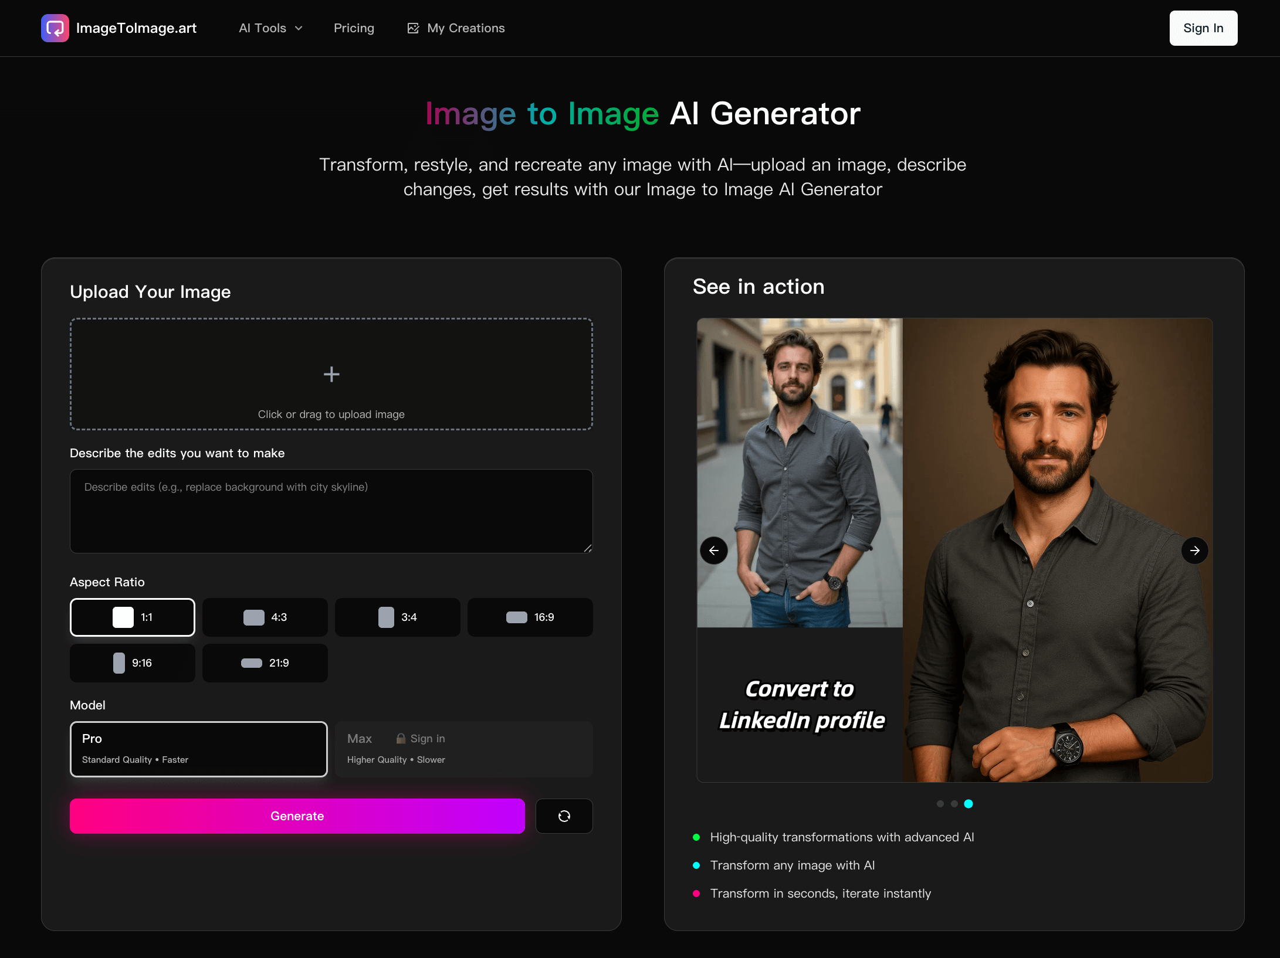The height and width of the screenshot is (958, 1280).
Task: Click the 'Aspect Ratio' label
Action: [107, 582]
